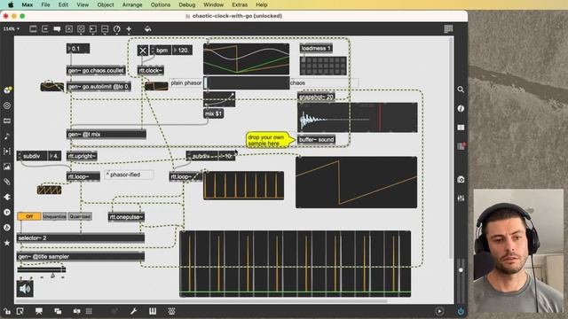Open snapshots camera icon in right sidebar
Screen dimensions: 568x319
click(x=461, y=179)
